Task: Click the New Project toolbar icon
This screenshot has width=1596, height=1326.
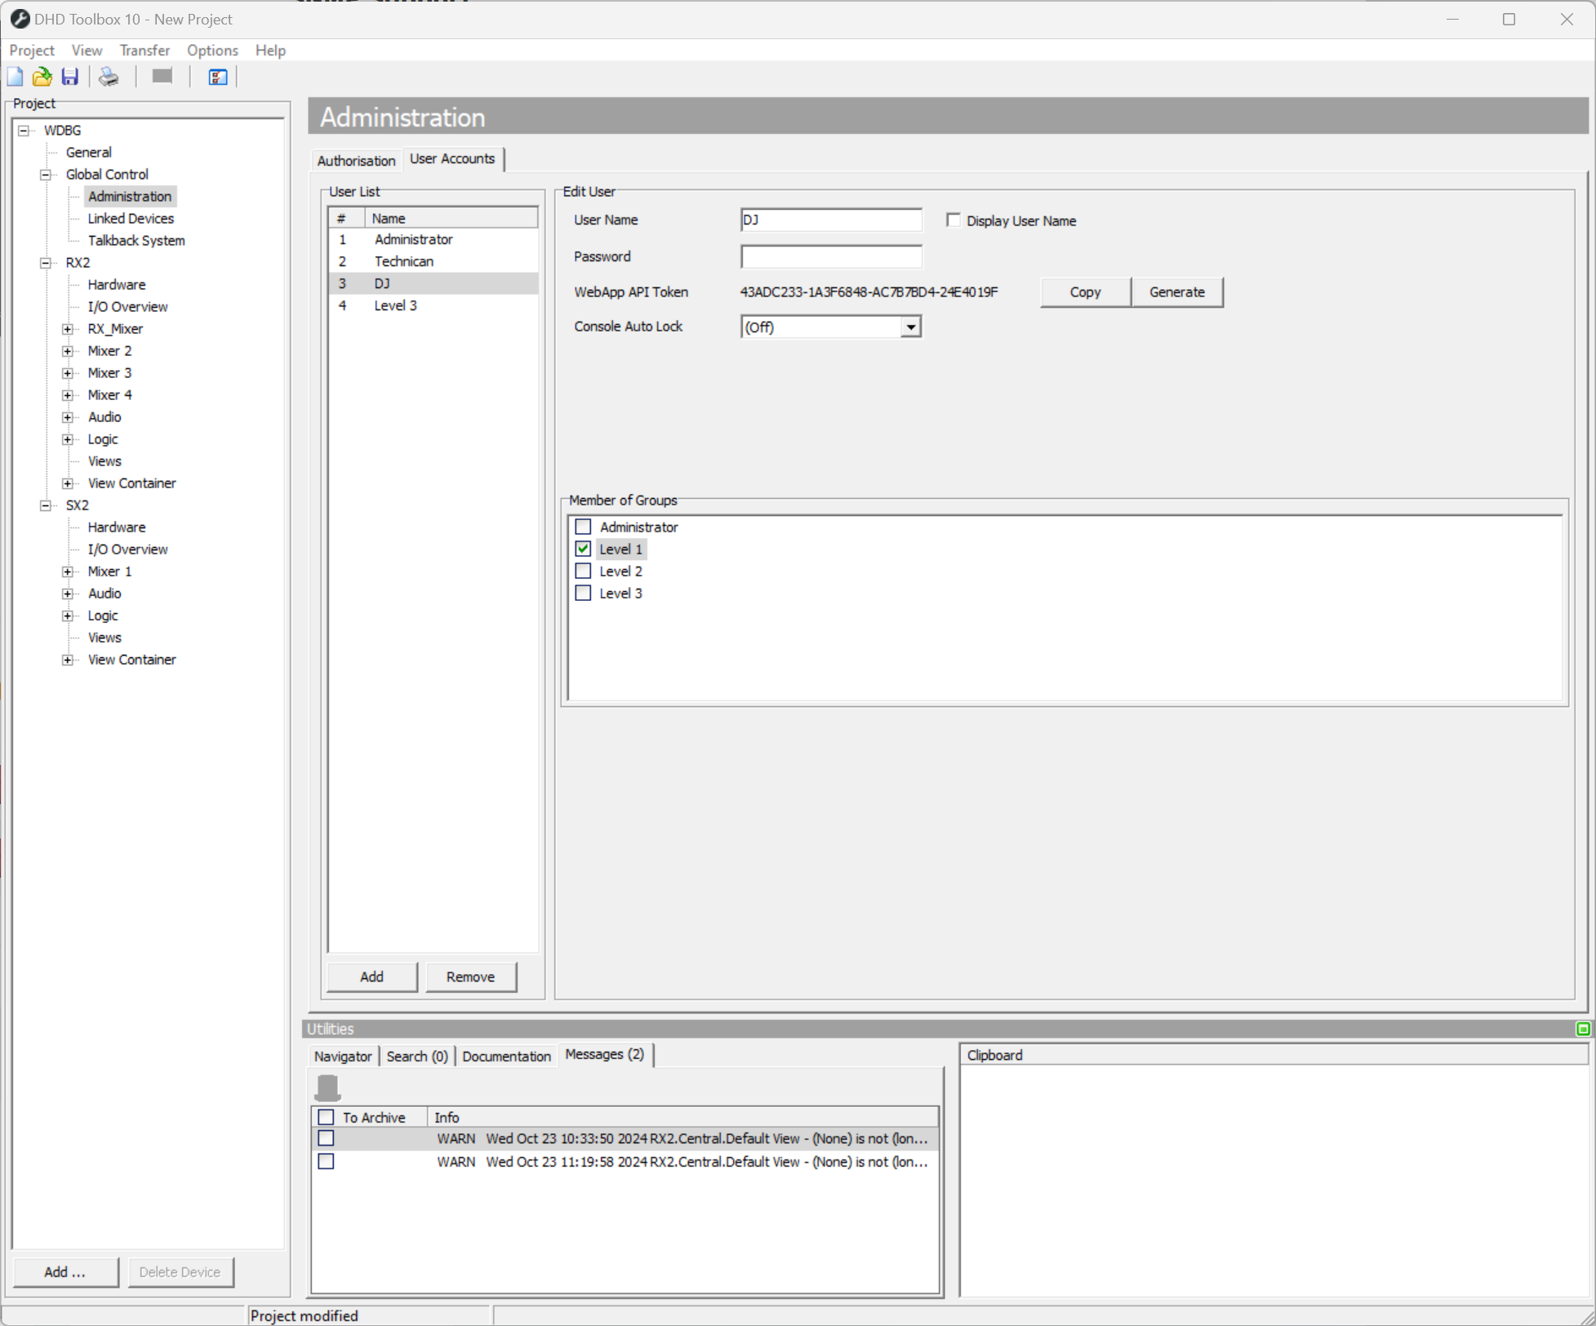Action: [16, 77]
